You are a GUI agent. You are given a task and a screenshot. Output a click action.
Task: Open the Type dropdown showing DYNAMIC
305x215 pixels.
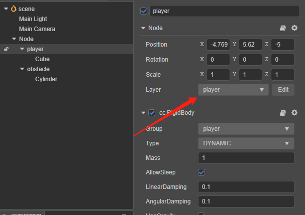[246, 143]
